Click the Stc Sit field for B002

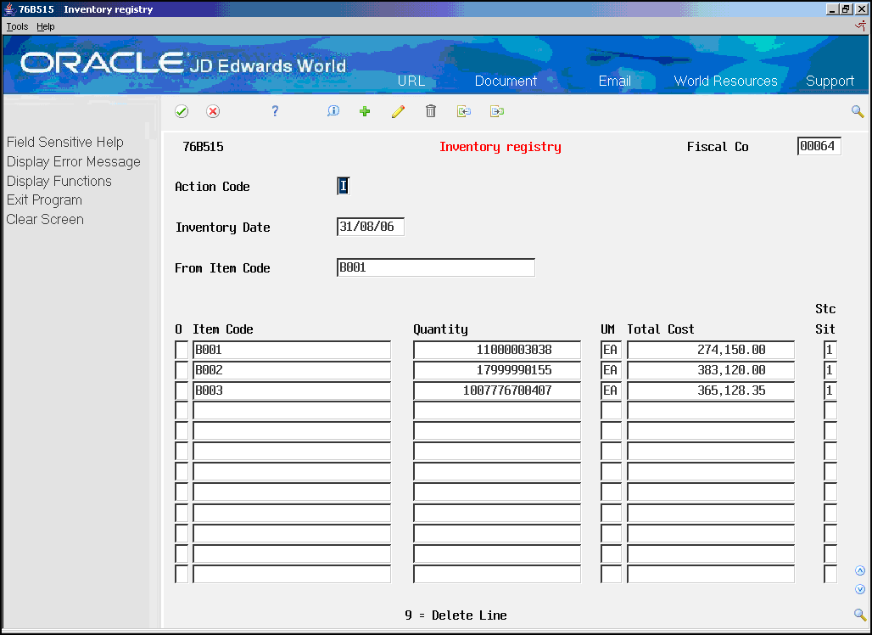(x=830, y=370)
